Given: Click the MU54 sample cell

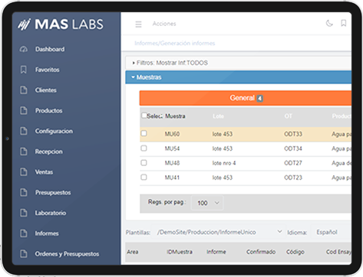Looking at the screenshot, I should (172, 148).
